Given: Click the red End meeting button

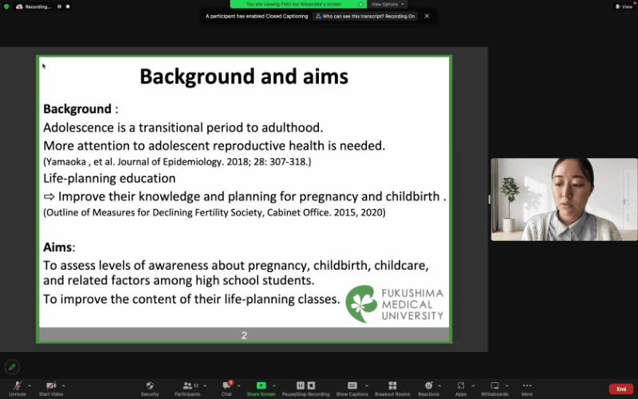Looking at the screenshot, I should 620,389.
